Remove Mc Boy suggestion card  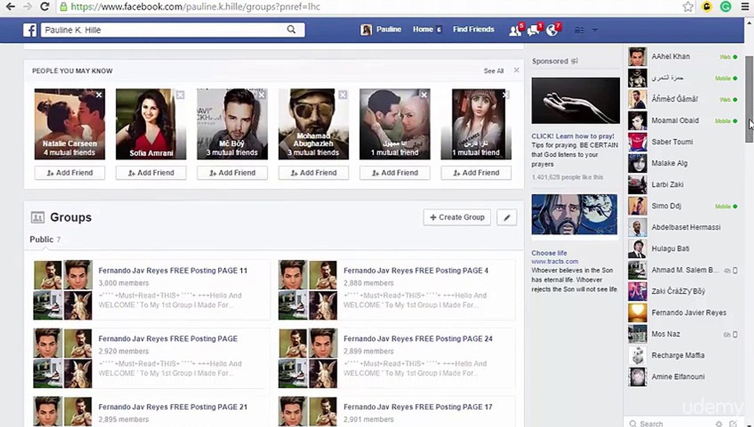(x=261, y=95)
